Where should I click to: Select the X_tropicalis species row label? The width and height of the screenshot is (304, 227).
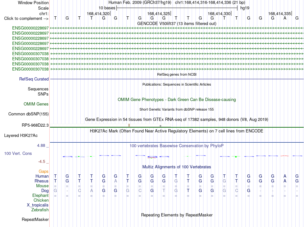(x=38, y=205)
